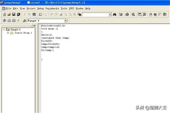Print the file using the printer icon

pos(127,14)
